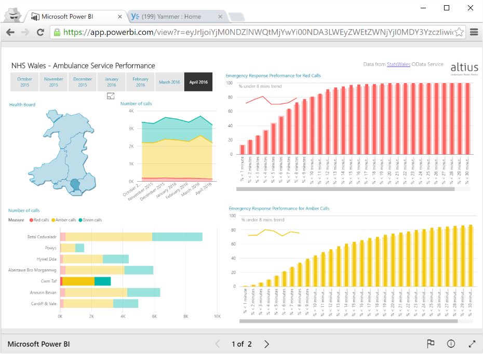
Task: Click the flag report icon
Action: point(431,344)
